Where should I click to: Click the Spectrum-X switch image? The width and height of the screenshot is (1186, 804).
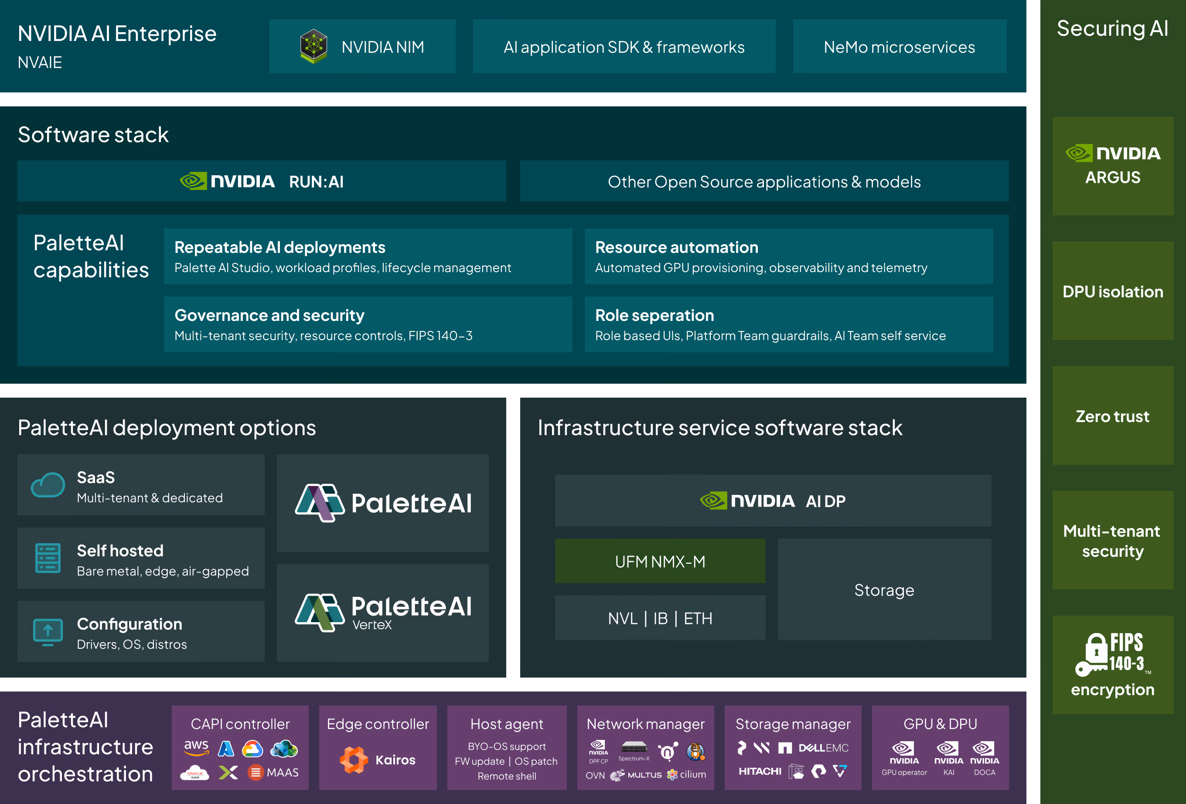tap(634, 747)
